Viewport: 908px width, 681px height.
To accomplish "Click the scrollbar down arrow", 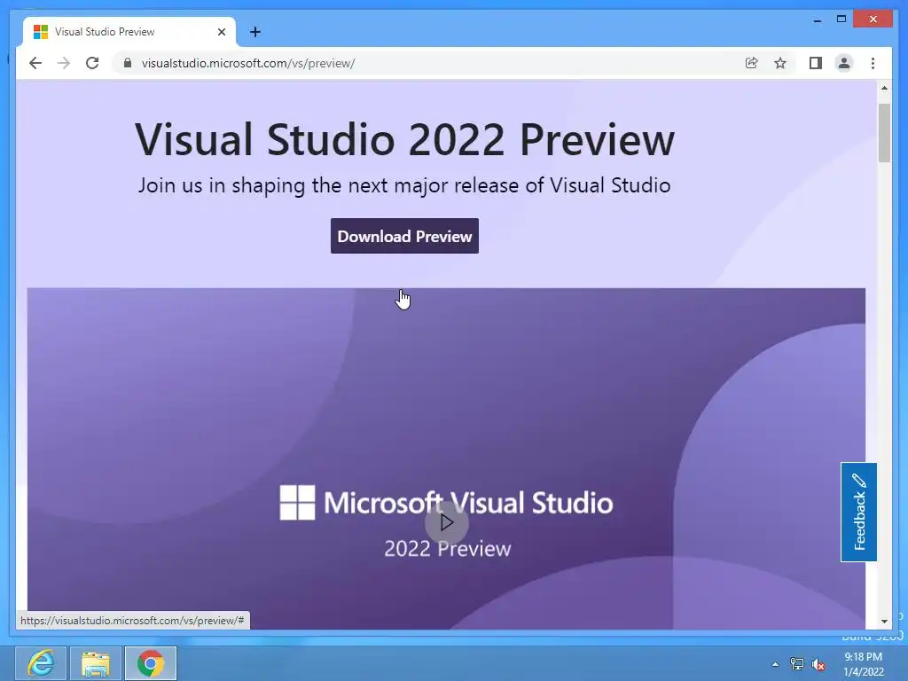I will pyautogui.click(x=884, y=622).
